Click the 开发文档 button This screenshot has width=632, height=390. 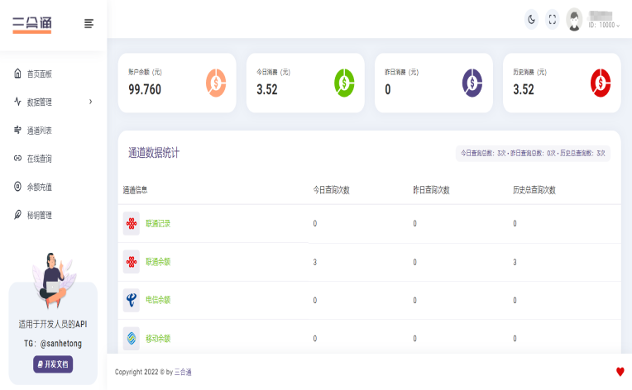[53, 364]
